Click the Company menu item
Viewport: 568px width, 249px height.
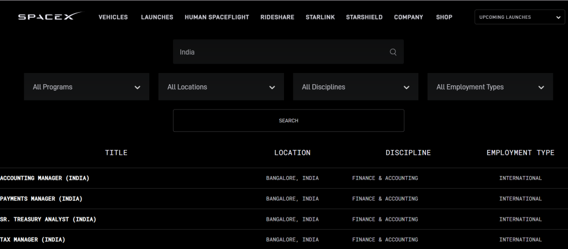(408, 17)
